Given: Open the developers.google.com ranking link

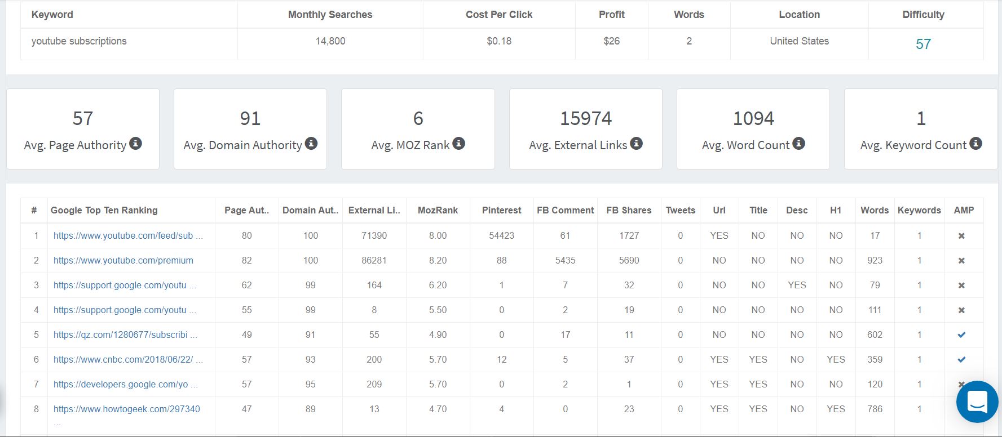Looking at the screenshot, I should pyautogui.click(x=121, y=384).
